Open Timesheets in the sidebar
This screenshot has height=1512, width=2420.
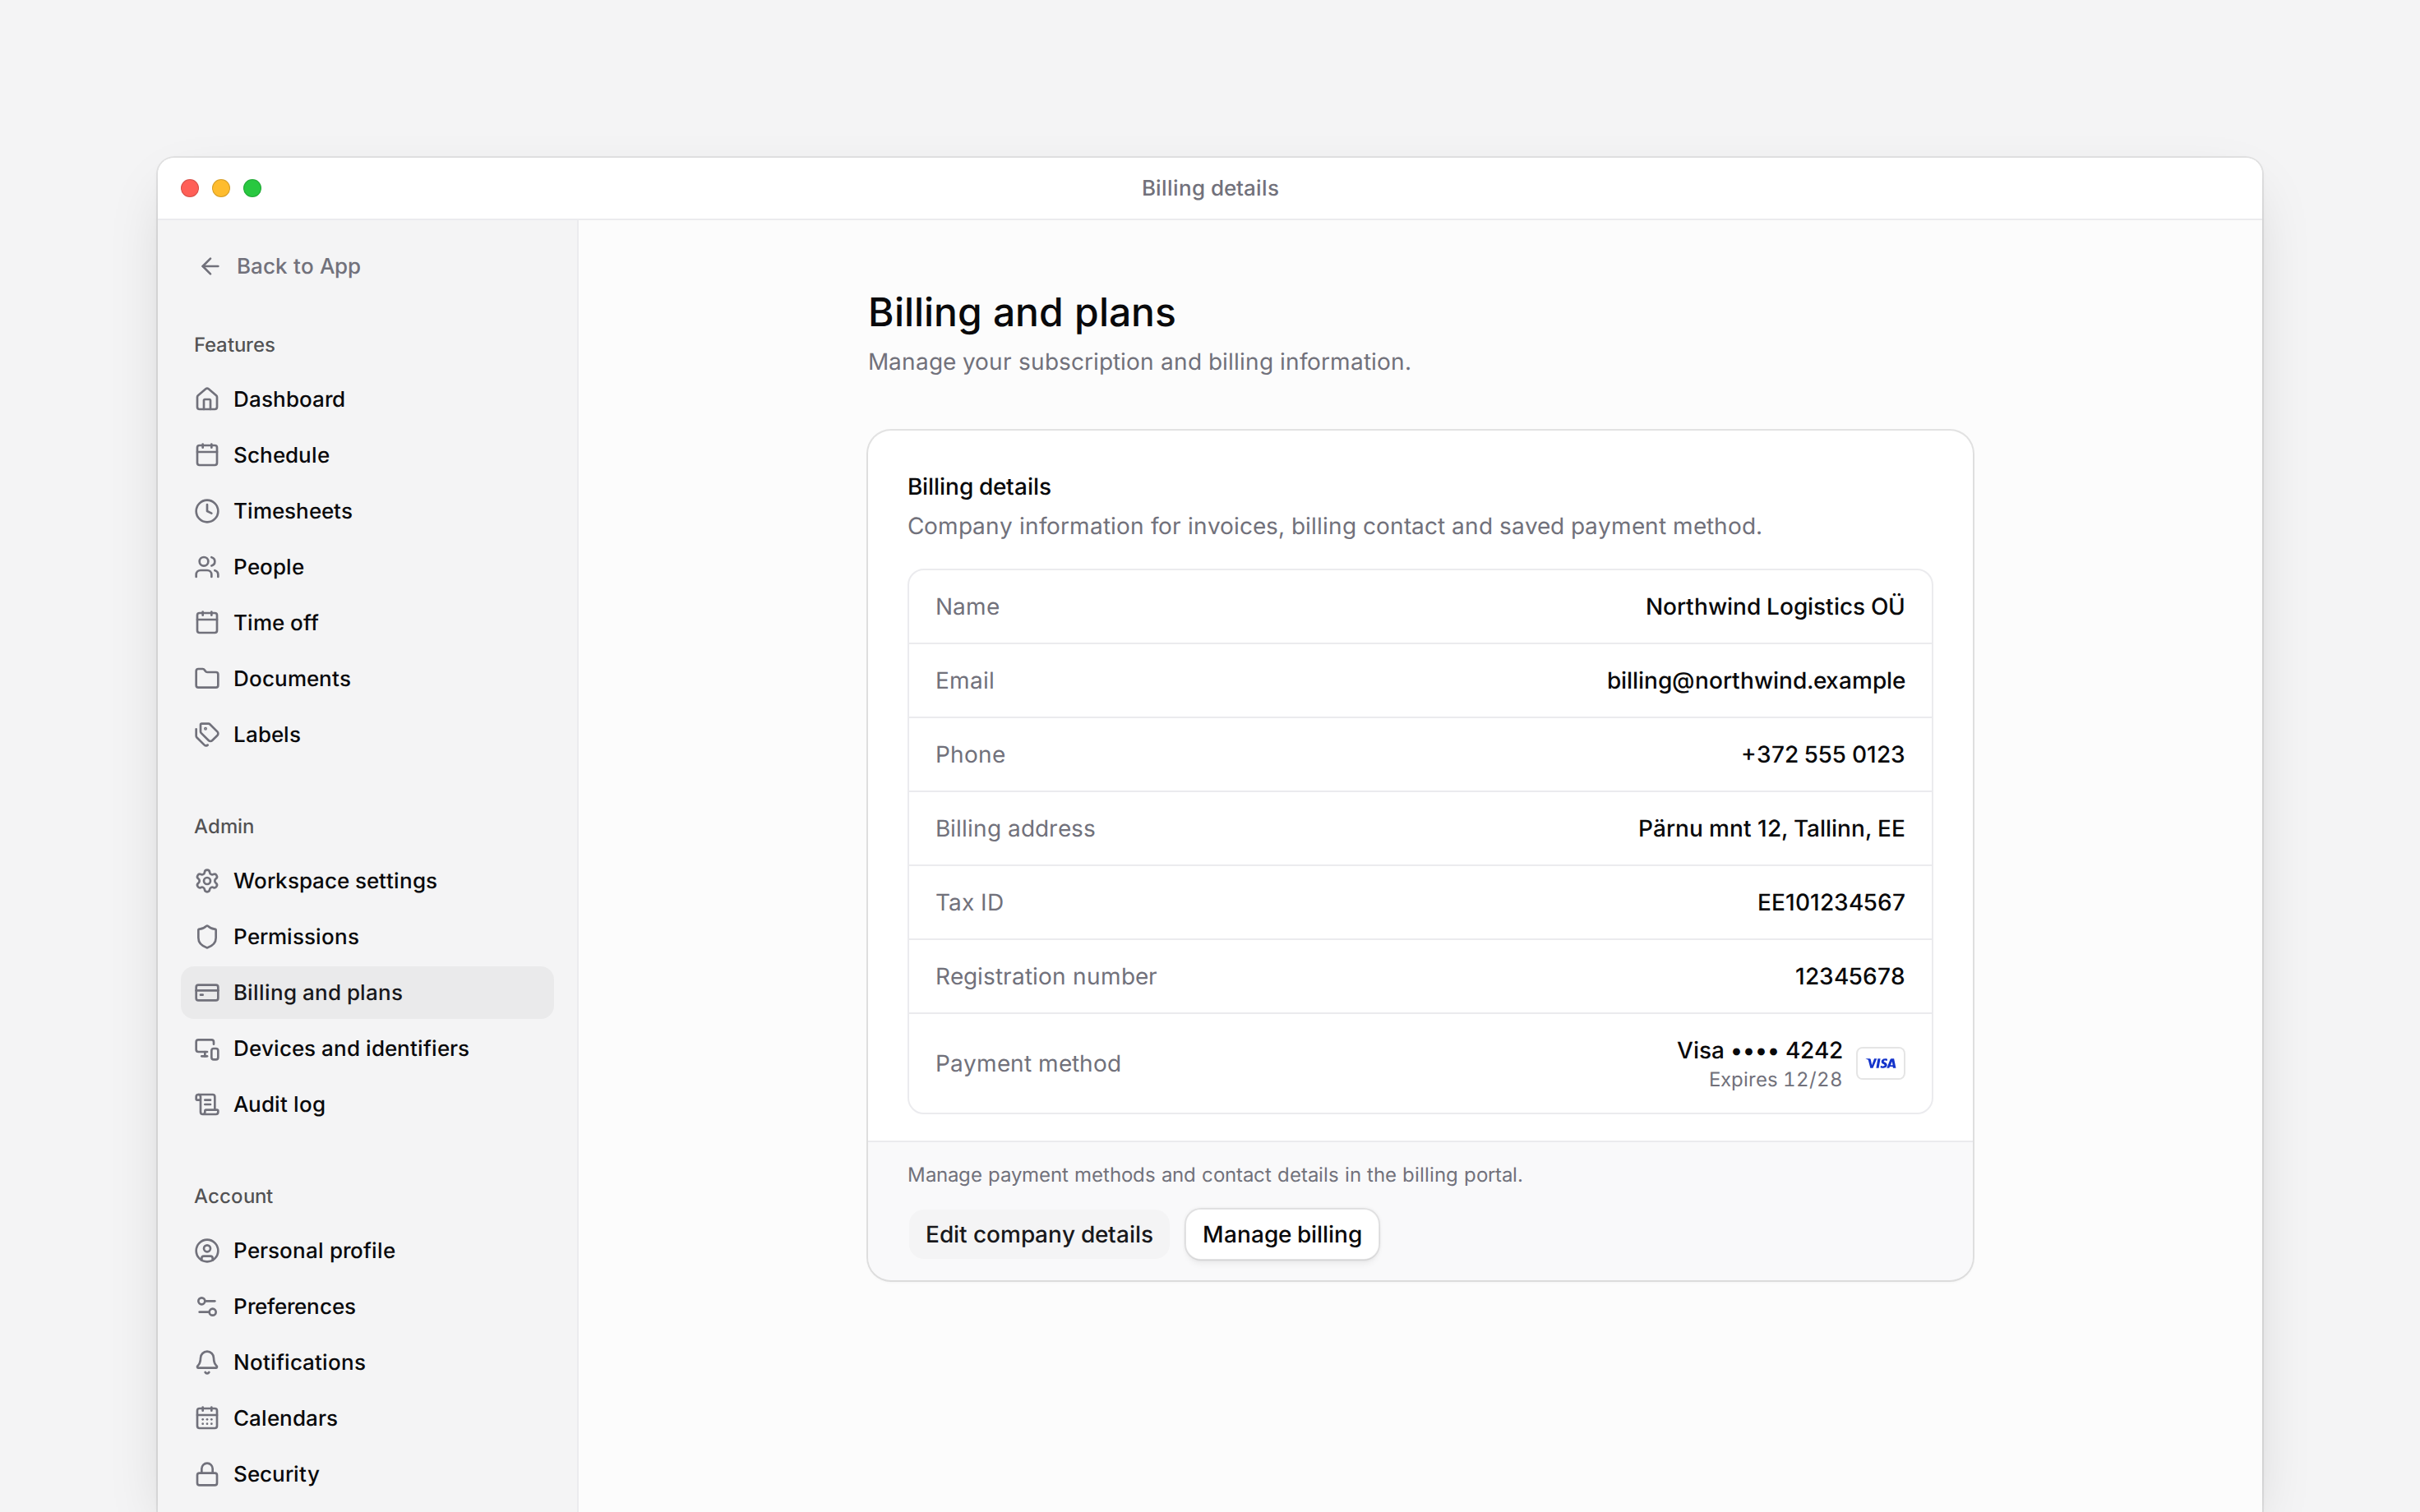point(367,511)
